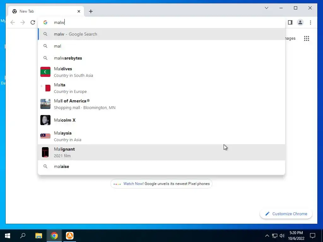Click the Malaysia flag thumbnail
323x242 pixels.
tap(45, 136)
